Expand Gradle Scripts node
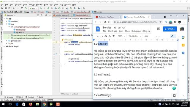The image size is (190, 107). (4, 46)
